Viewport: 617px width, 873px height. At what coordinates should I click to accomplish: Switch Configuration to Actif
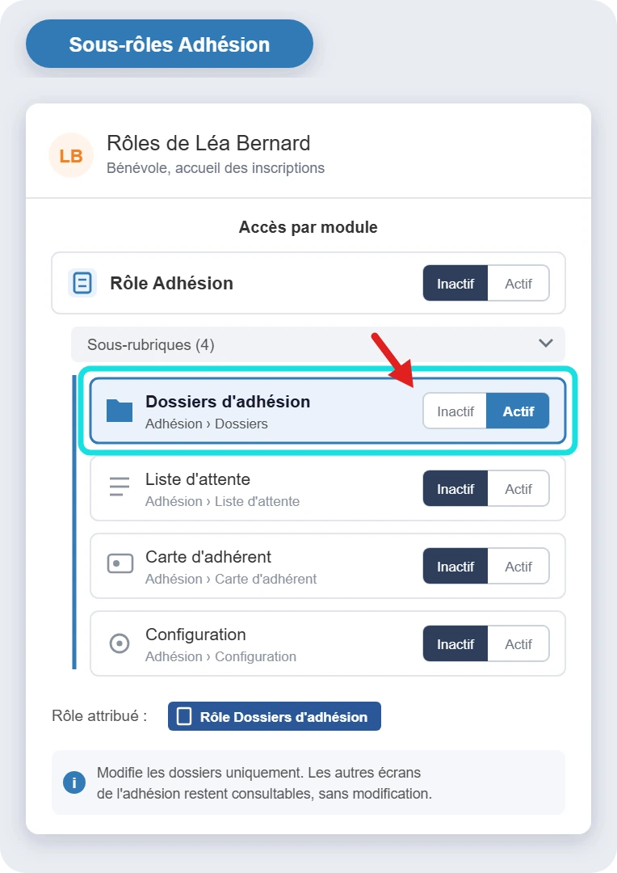518,644
